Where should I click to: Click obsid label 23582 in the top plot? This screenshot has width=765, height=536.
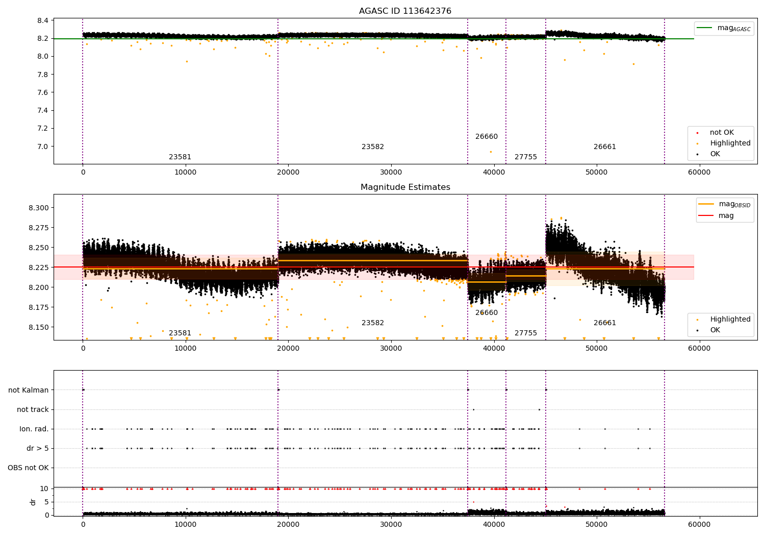[x=373, y=147]
